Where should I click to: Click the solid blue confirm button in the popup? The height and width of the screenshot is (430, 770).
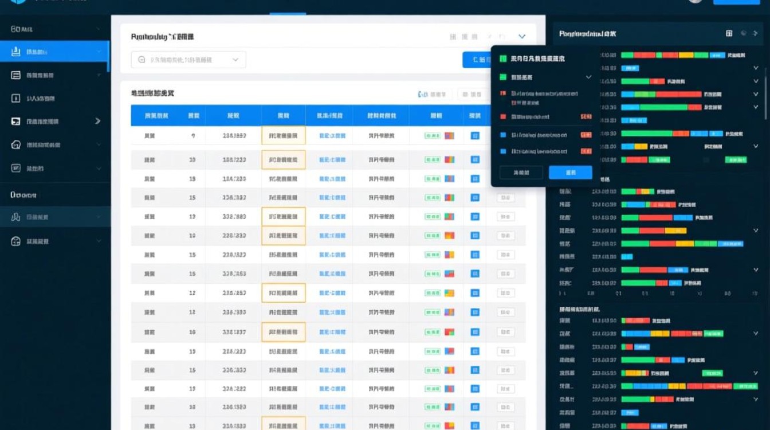click(x=570, y=172)
